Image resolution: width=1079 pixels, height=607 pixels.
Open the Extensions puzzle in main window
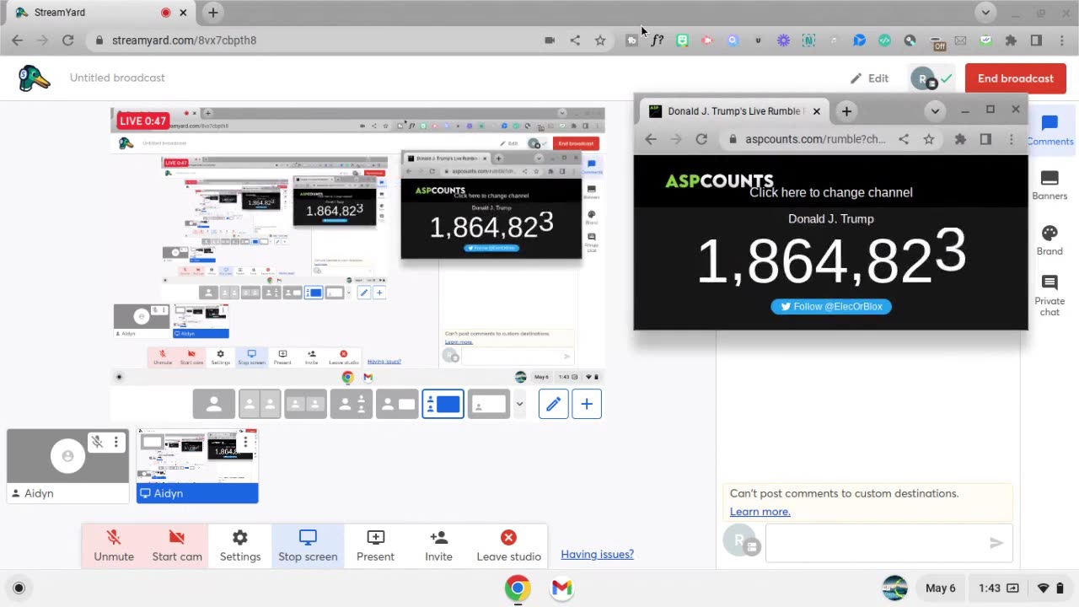[x=1011, y=40]
